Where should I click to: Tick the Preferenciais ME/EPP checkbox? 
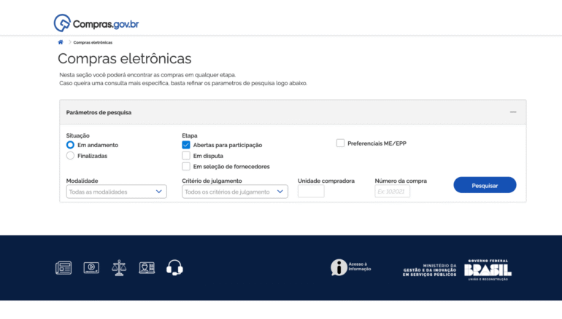[x=341, y=143]
